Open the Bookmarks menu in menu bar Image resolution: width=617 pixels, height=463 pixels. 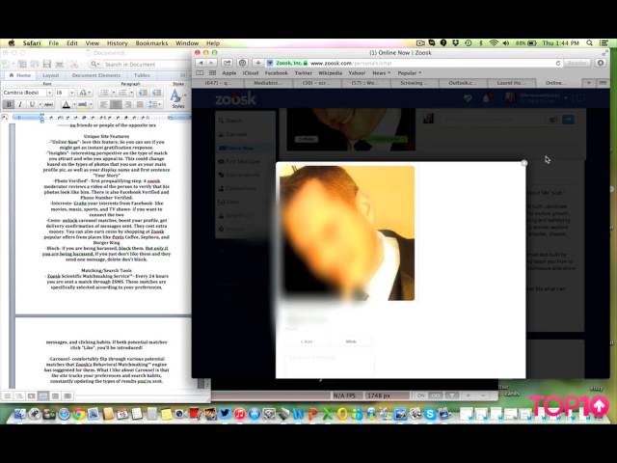click(x=151, y=43)
